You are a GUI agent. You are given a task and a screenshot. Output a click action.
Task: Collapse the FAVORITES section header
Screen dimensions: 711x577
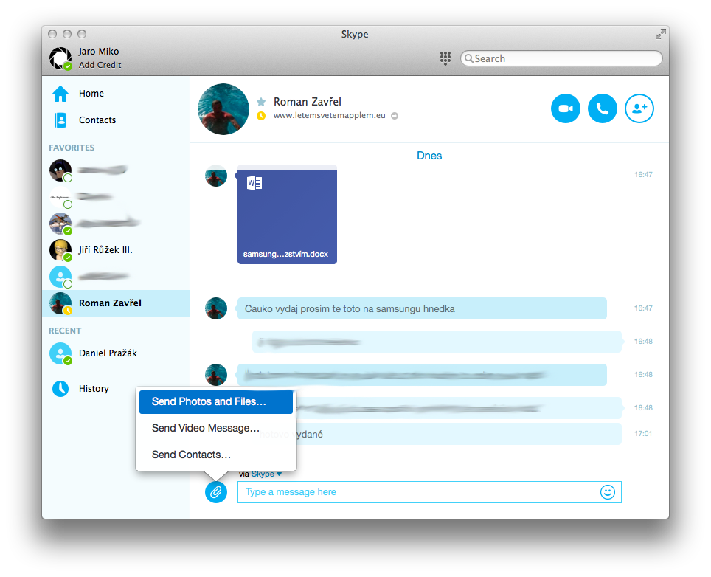pos(71,148)
